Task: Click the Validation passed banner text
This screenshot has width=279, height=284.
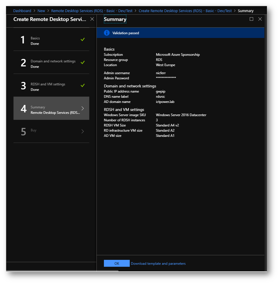Action: 126,33
